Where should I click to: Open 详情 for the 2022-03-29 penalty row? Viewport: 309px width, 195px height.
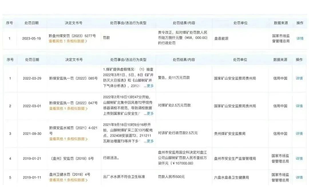click(299, 78)
